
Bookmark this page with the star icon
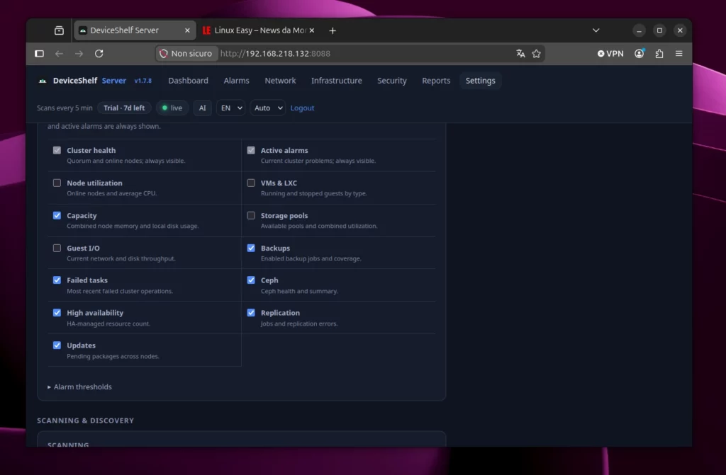point(536,54)
